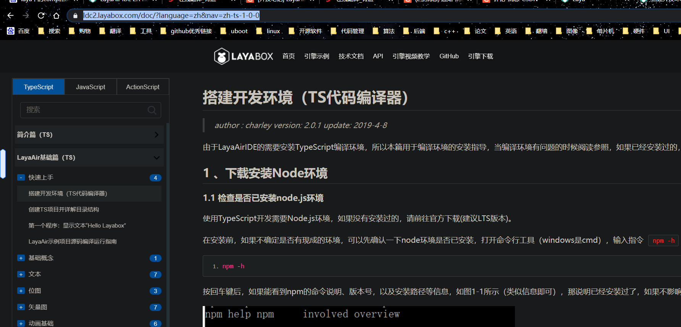
Task: Open 首页 in the top navigation
Action: pyautogui.click(x=289, y=56)
